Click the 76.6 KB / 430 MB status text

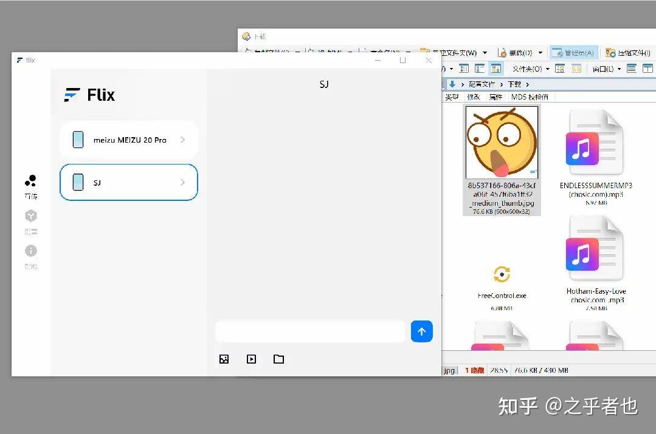pyautogui.click(x=541, y=370)
